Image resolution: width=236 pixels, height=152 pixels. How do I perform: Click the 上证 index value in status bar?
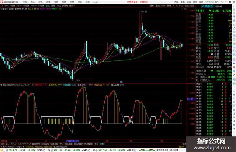pos(13,150)
